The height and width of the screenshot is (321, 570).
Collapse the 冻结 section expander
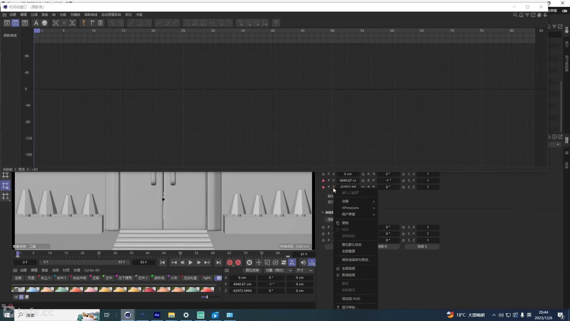pos(322,212)
